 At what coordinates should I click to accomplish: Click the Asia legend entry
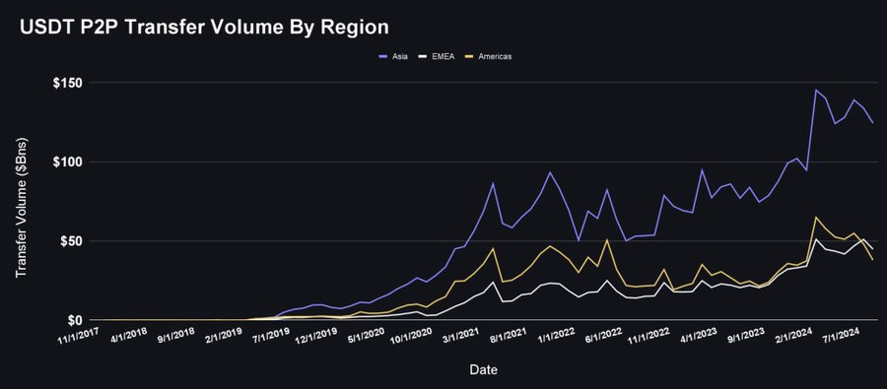click(392, 56)
